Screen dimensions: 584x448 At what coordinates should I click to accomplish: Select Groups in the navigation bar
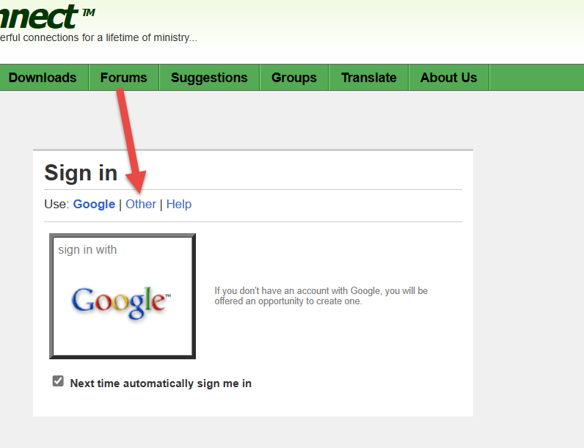[x=294, y=78]
